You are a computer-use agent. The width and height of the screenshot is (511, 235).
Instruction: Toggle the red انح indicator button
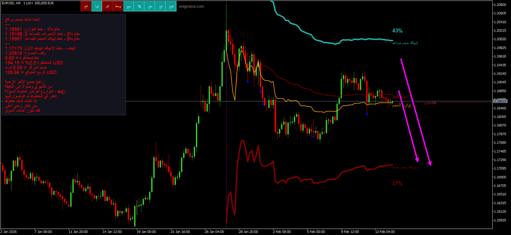pyautogui.click(x=86, y=6)
